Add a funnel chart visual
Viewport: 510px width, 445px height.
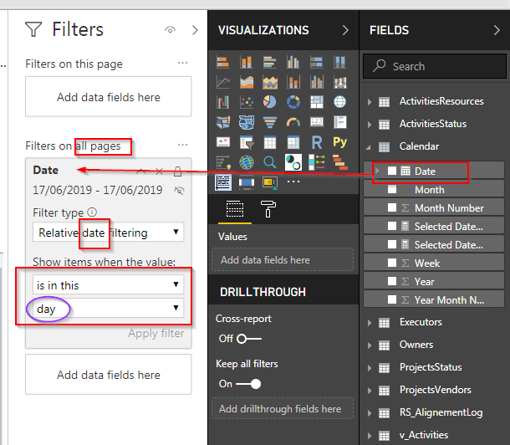coord(270,122)
